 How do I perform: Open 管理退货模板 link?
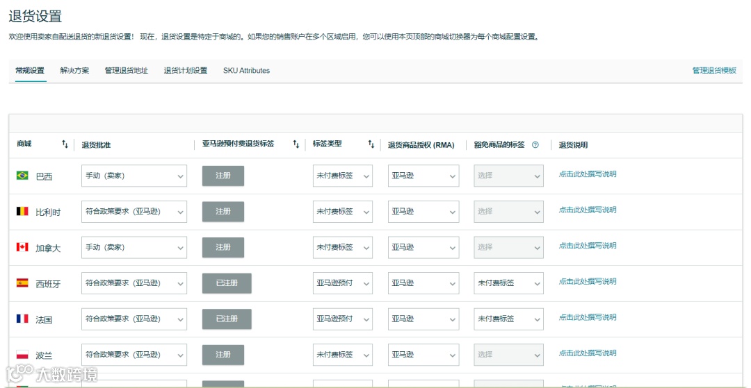click(714, 71)
